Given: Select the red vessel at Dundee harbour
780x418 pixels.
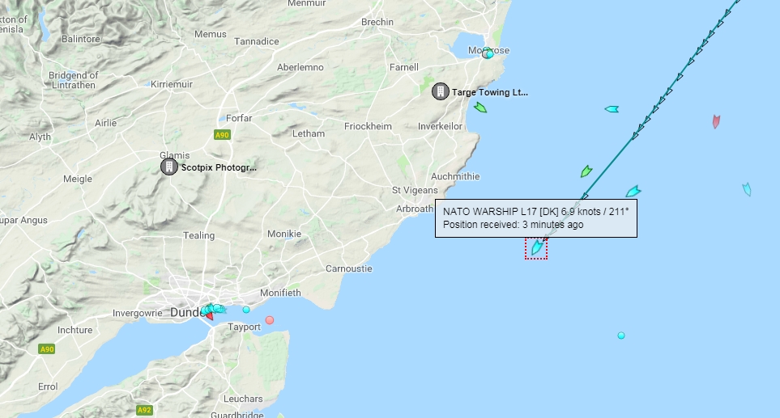Looking at the screenshot, I should [x=210, y=316].
